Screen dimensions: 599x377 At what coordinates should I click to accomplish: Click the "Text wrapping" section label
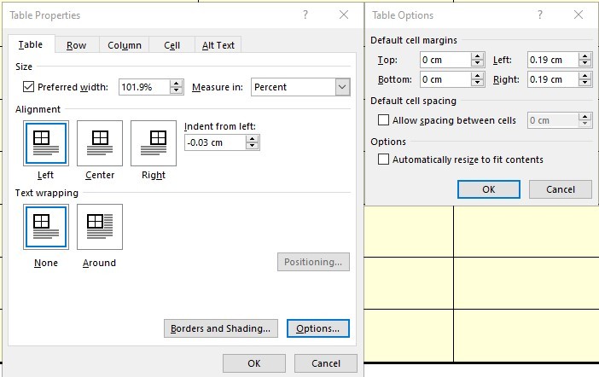click(x=47, y=193)
